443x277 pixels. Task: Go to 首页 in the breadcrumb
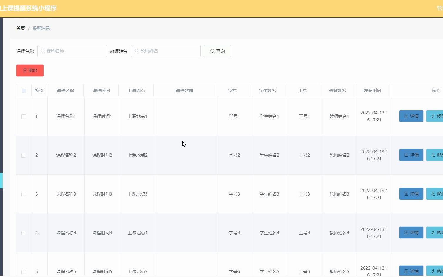(21, 29)
